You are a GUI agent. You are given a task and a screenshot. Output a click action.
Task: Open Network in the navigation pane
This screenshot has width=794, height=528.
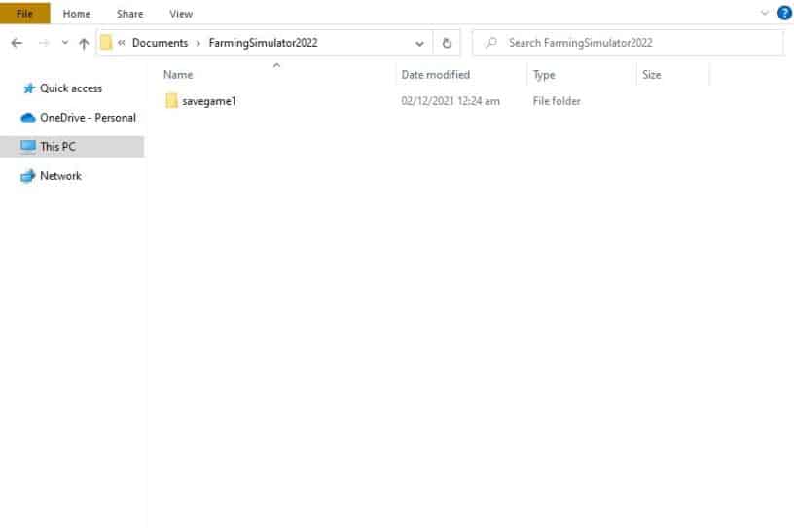click(60, 176)
